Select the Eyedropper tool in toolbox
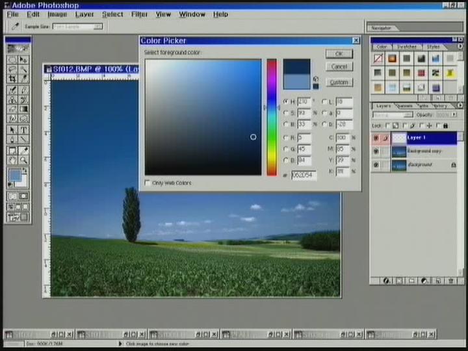Screen dimensions: 468x351 click(x=23, y=151)
